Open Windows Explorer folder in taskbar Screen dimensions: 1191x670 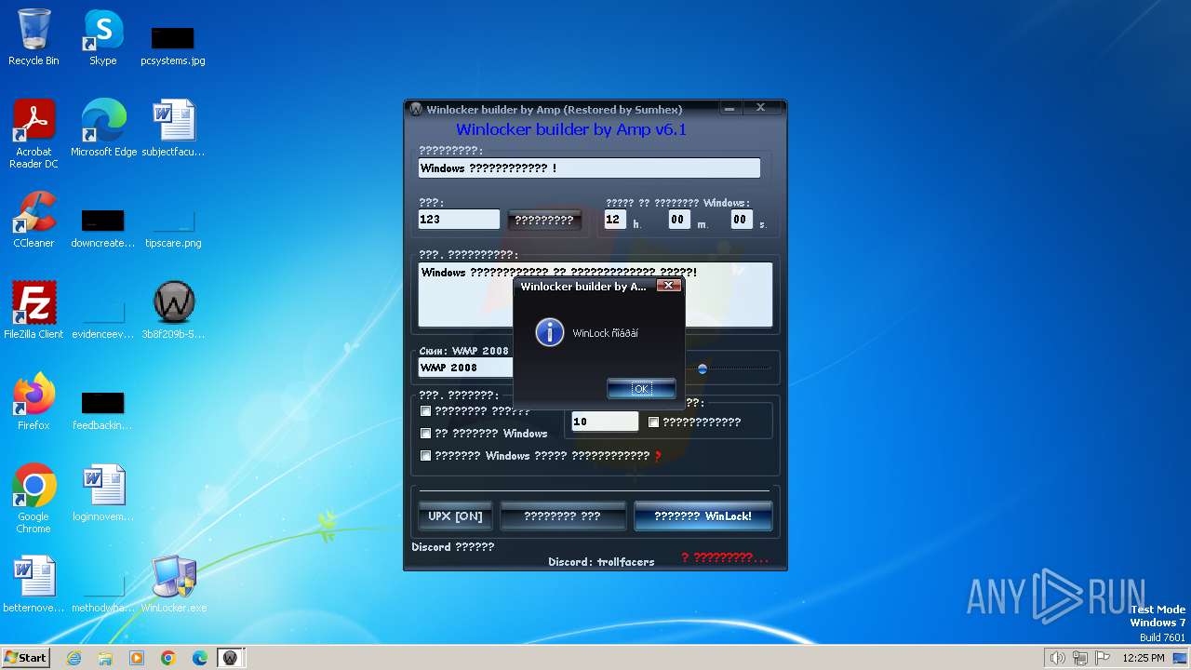click(105, 658)
